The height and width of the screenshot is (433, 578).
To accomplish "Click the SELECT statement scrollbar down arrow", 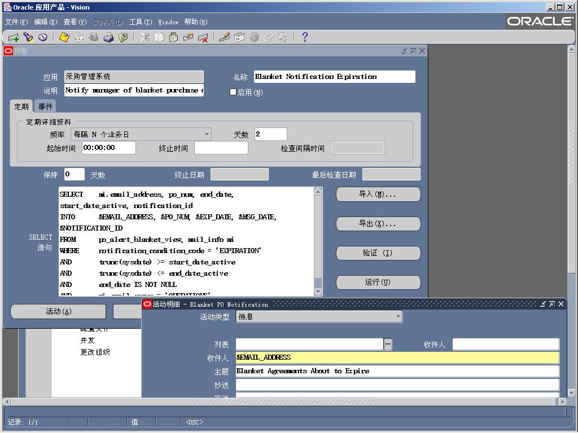I will click(318, 291).
